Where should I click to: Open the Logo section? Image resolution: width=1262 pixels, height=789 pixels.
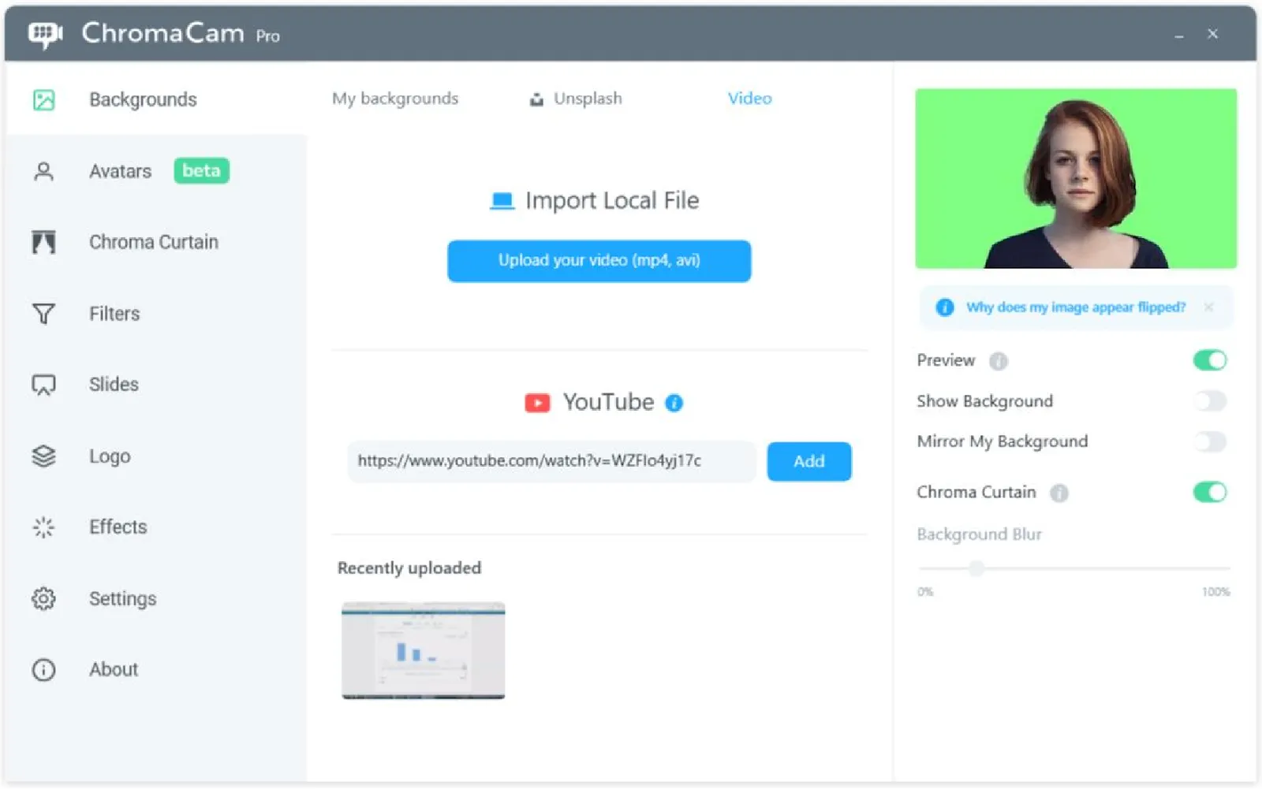[156, 456]
